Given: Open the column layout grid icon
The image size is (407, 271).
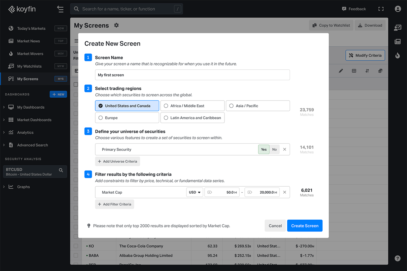Looking at the screenshot, I should [354, 71].
